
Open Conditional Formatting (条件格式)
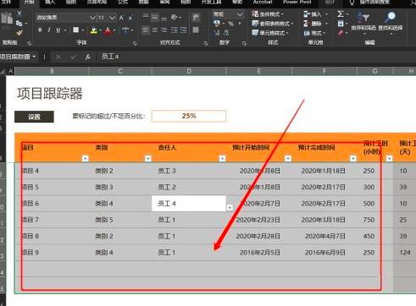268,14
